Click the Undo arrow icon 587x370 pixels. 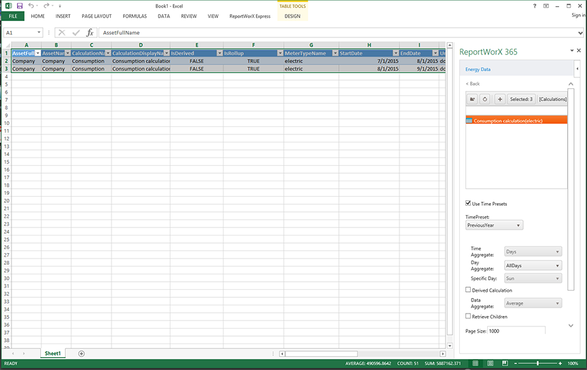coord(31,5)
